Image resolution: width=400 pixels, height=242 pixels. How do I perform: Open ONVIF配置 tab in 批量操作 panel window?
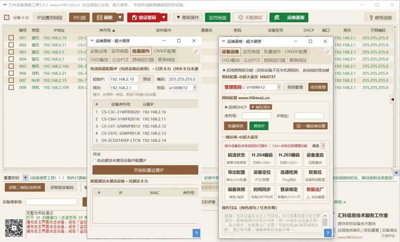[x=164, y=51]
